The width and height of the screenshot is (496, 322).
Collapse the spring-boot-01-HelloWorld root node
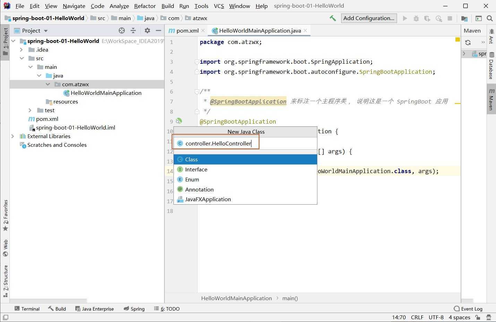click(x=14, y=41)
